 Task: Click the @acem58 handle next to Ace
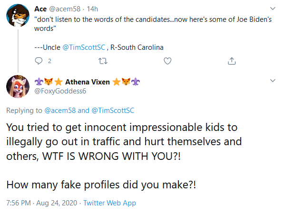65,9
